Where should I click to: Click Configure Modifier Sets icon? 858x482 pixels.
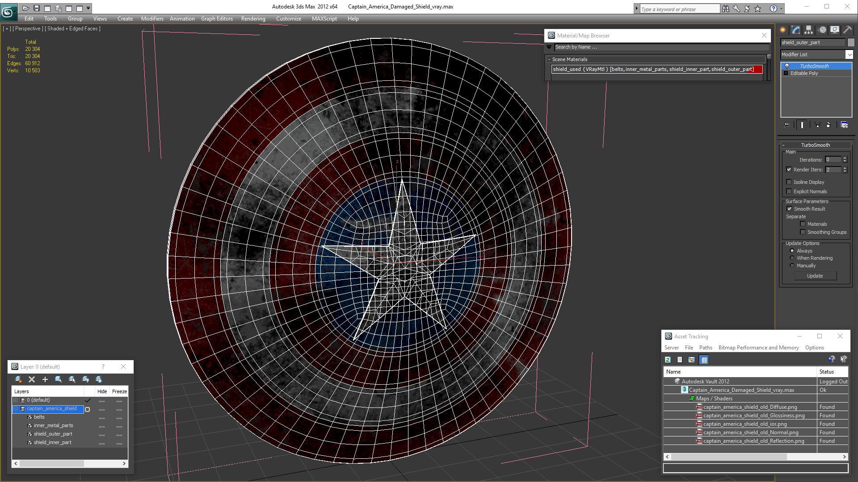[x=844, y=125]
